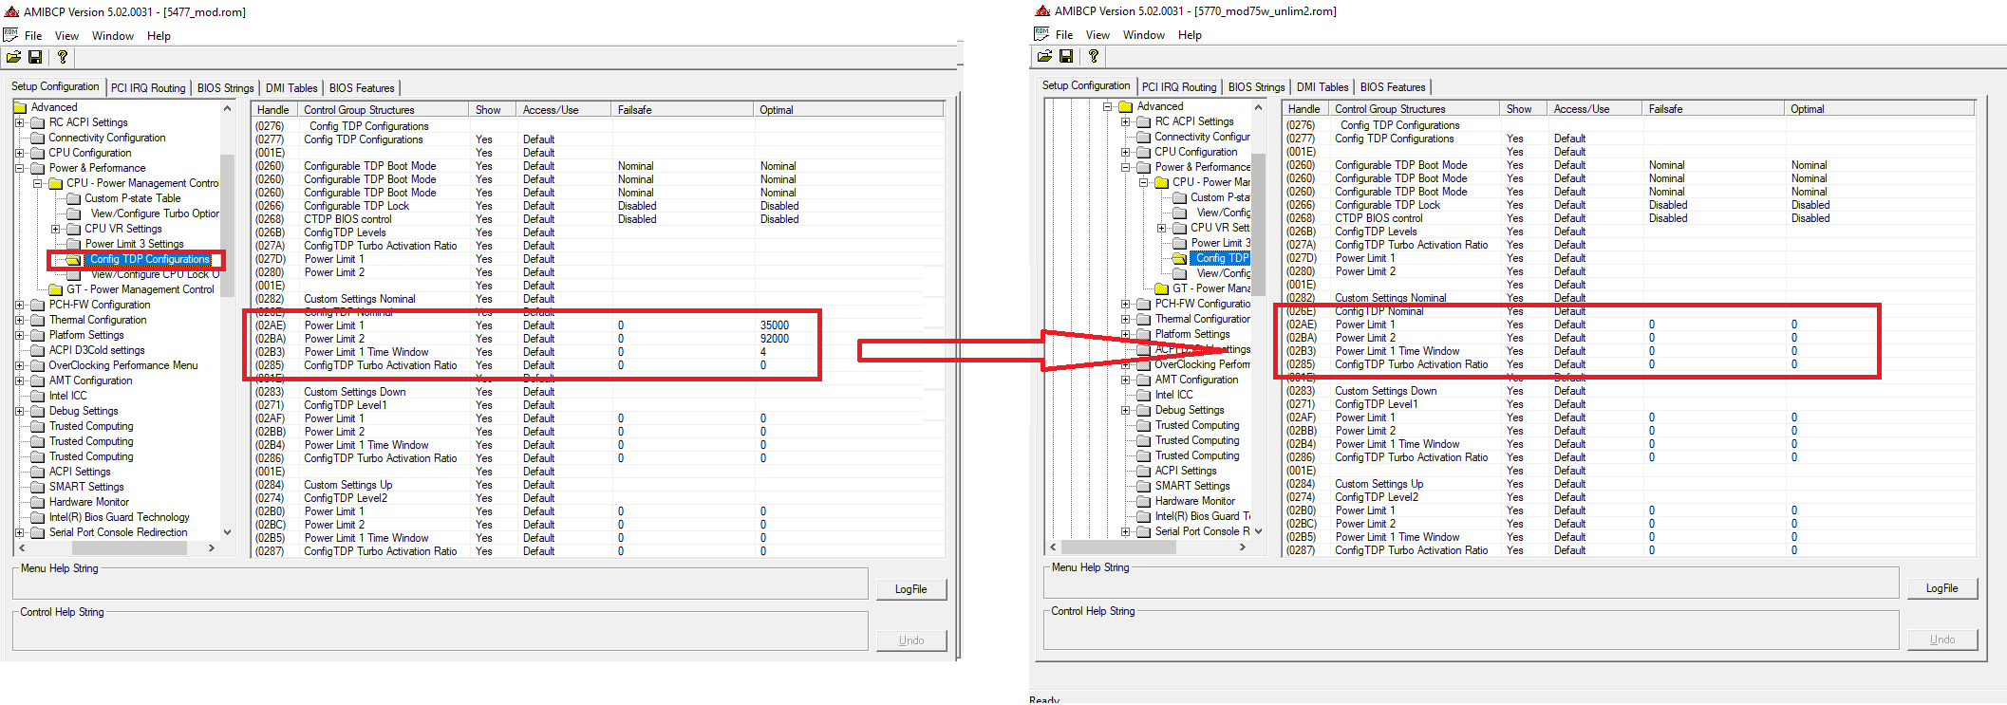Viewport: 2007px width, 705px height.
Task: Click CTDP BIOS control row in right table
Action: pyautogui.click(x=1628, y=218)
